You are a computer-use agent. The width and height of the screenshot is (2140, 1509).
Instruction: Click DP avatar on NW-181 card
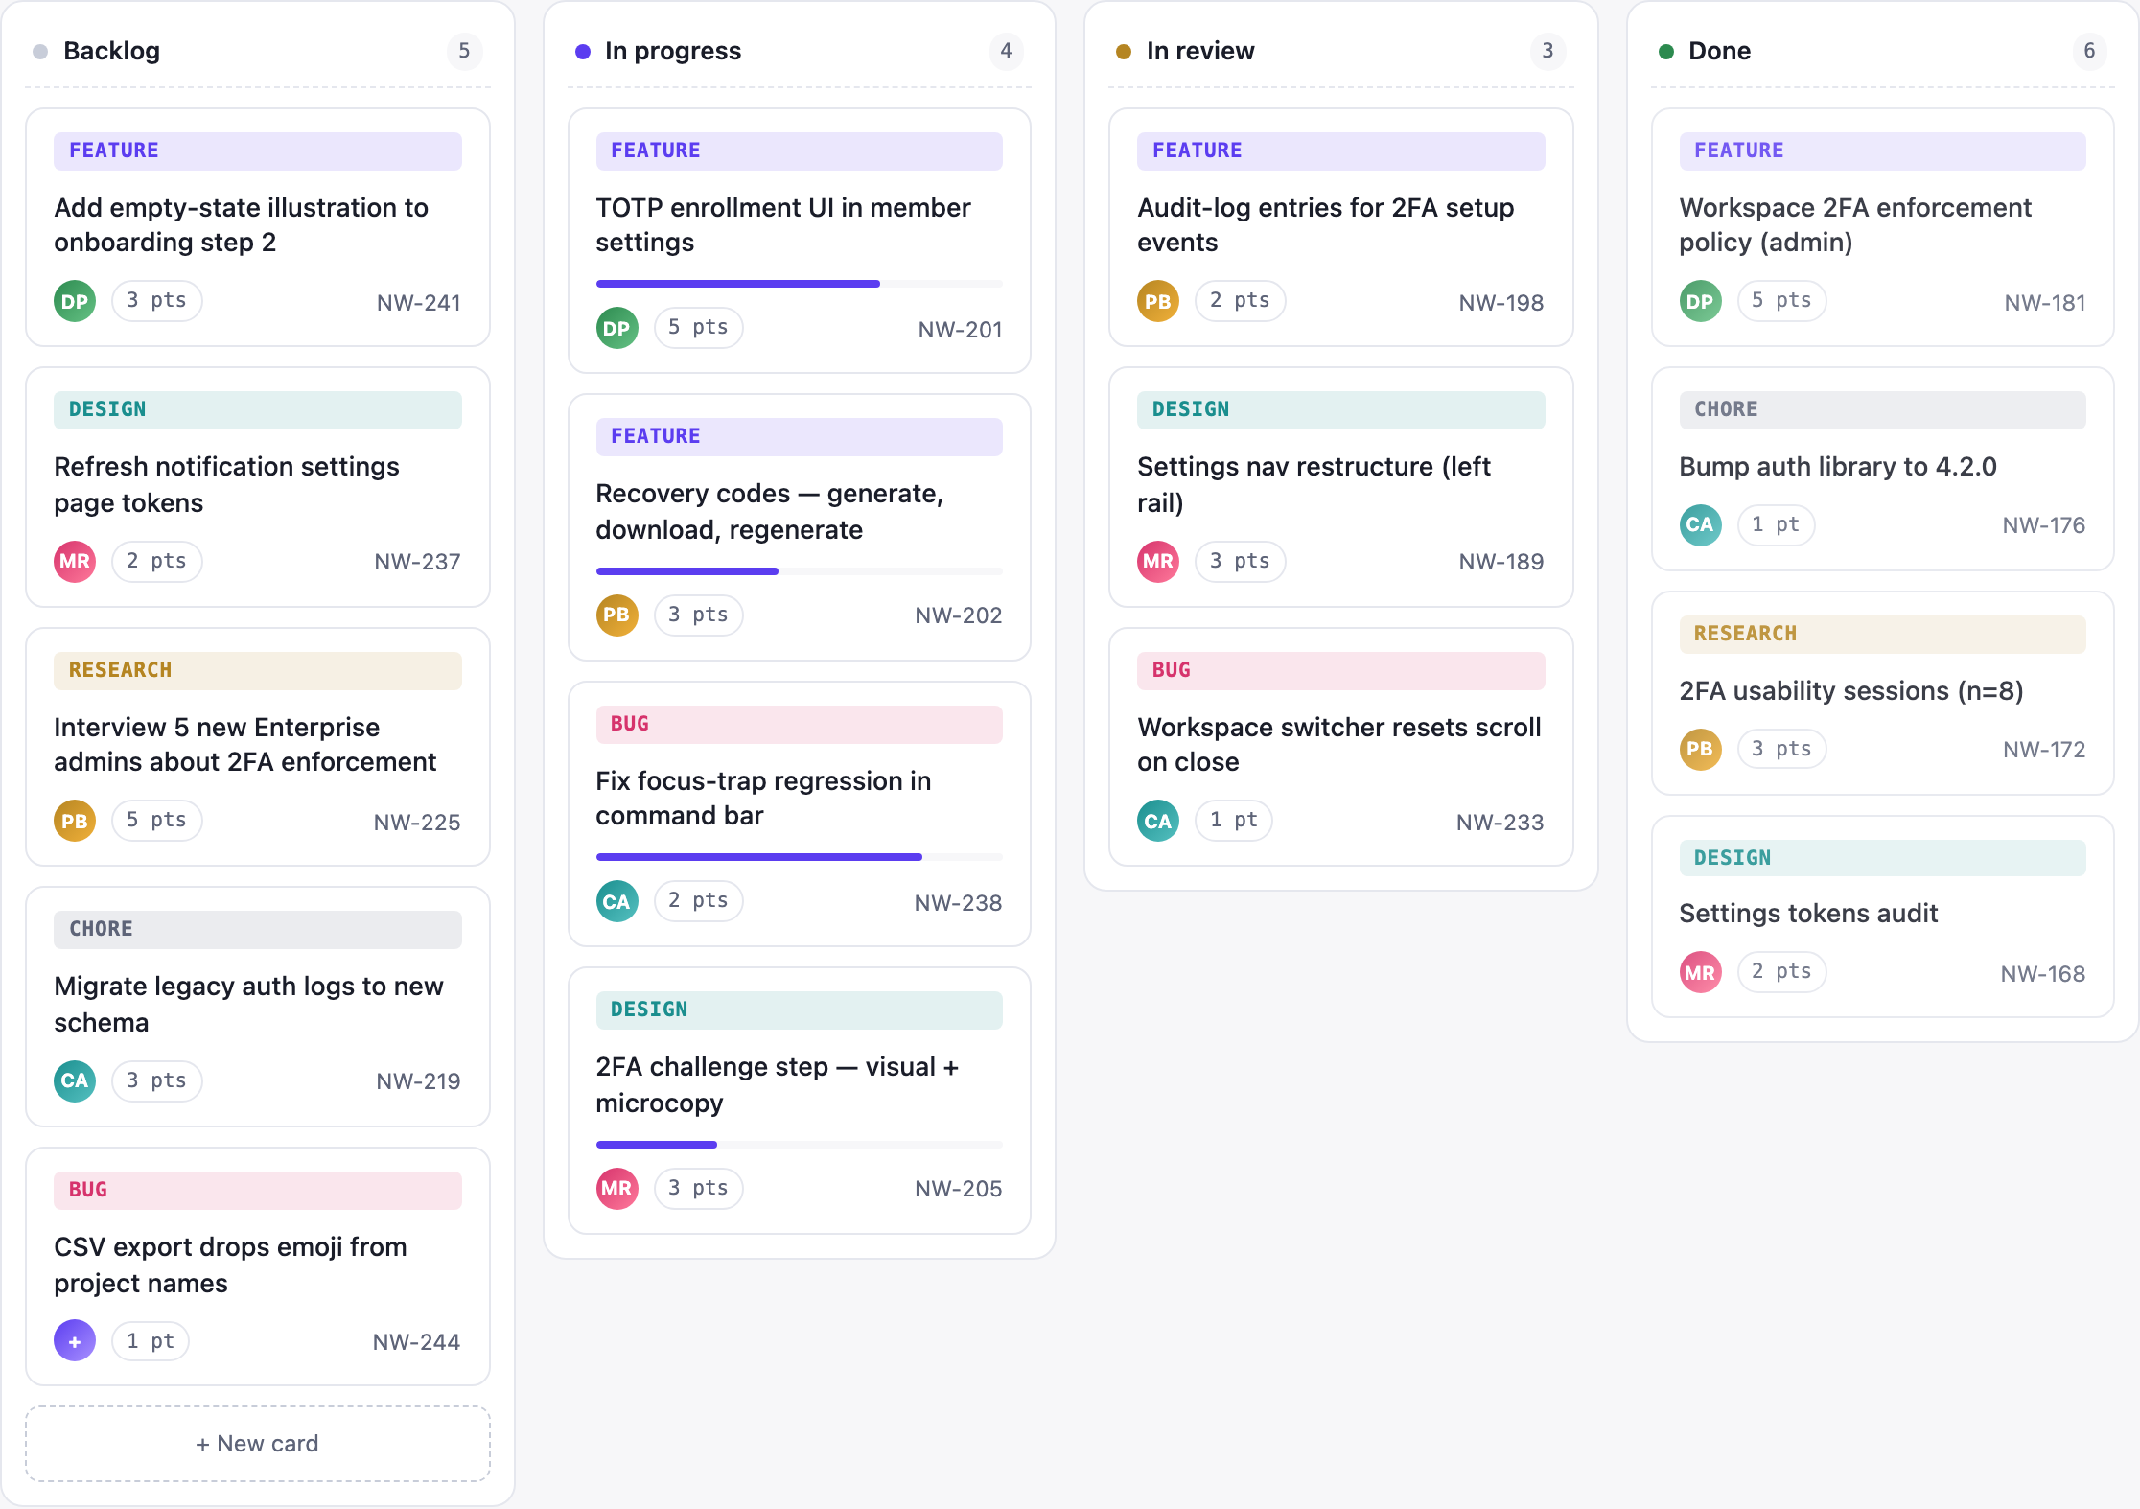click(x=1700, y=301)
